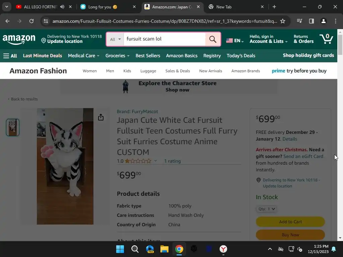Image resolution: width=343 pixels, height=257 pixels.
Task: Open Amazon Basics
Action: click(x=182, y=56)
